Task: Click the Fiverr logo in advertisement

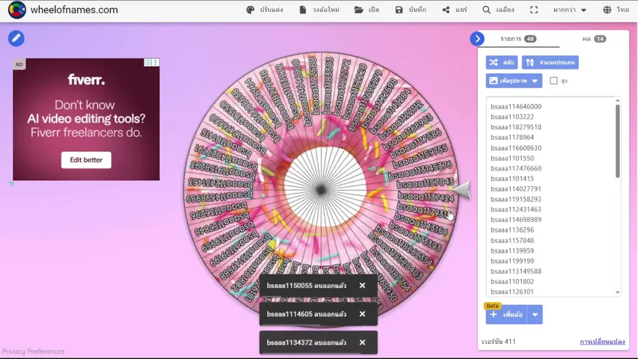Action: pyautogui.click(x=86, y=79)
